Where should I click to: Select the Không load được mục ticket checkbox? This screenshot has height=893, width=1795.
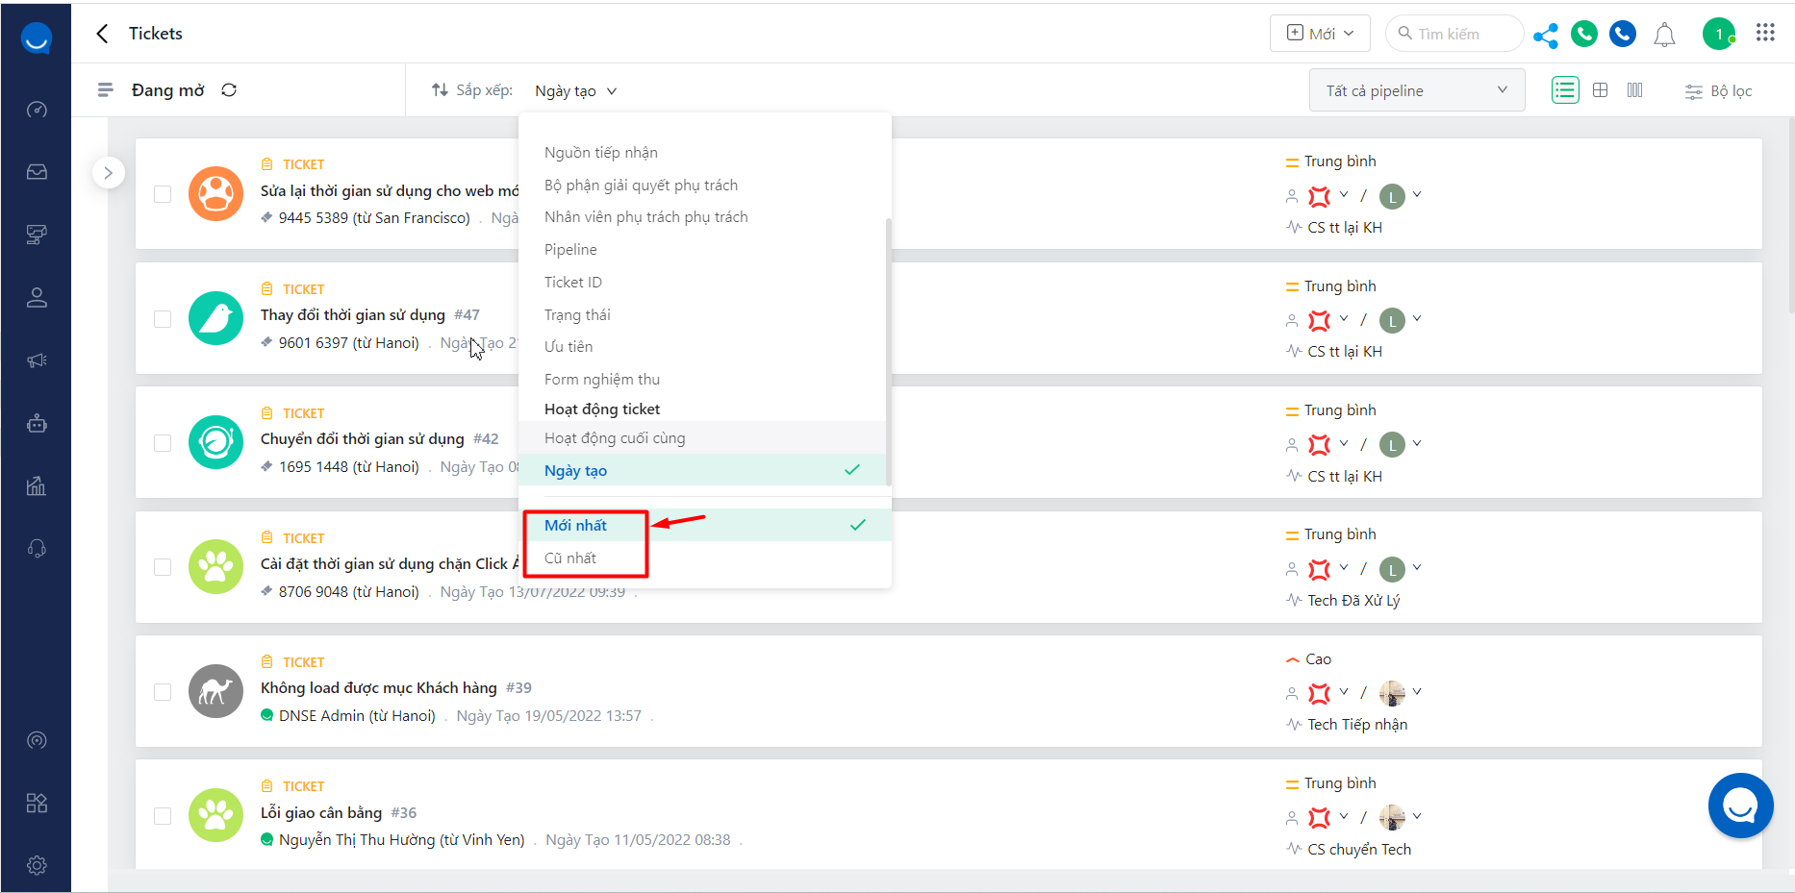click(x=163, y=692)
